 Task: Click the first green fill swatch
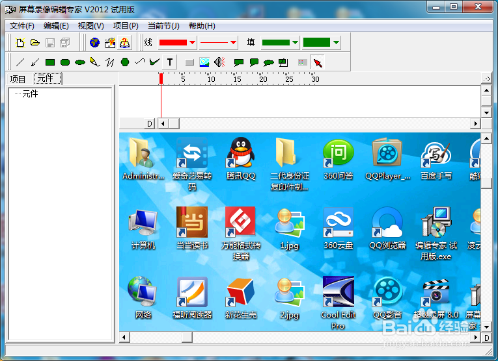pos(275,42)
